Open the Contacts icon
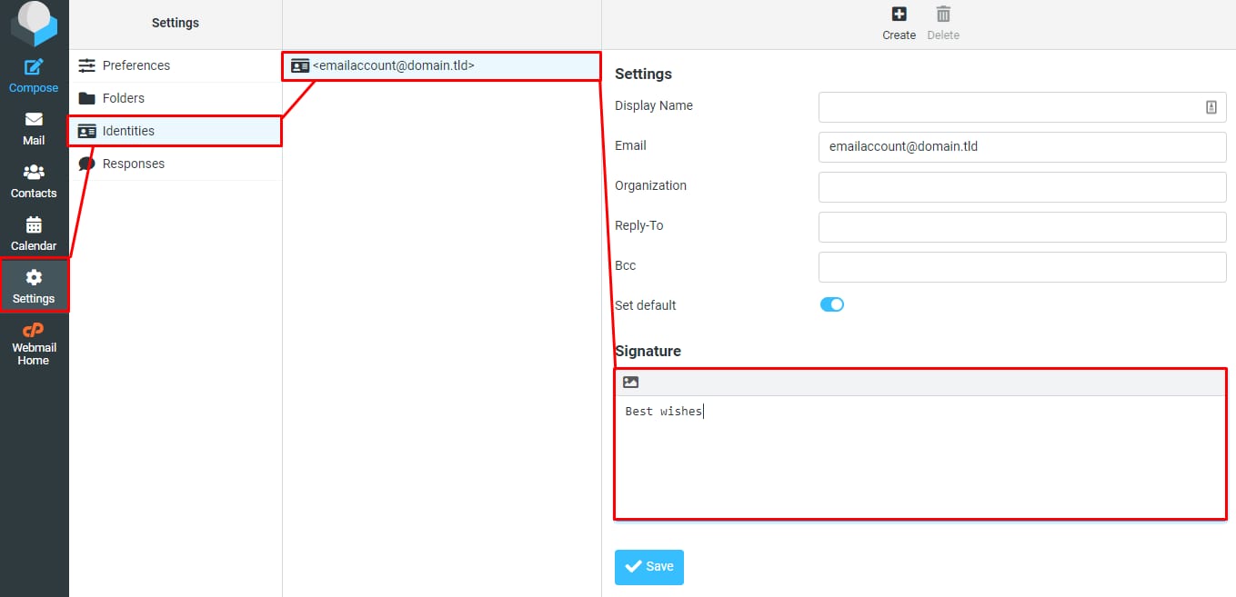Screen dimensions: 1236x597 [34, 177]
